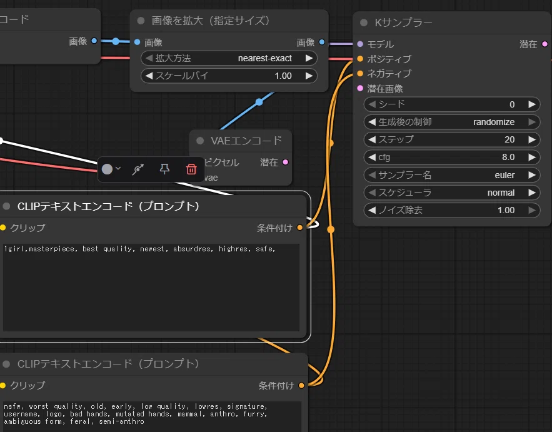Increase シード value with right arrow
Screen dimensions: 552x432
pos(532,104)
